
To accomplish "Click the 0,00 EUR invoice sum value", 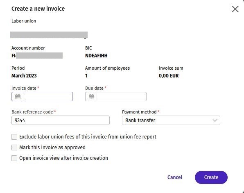I will tap(169, 76).
